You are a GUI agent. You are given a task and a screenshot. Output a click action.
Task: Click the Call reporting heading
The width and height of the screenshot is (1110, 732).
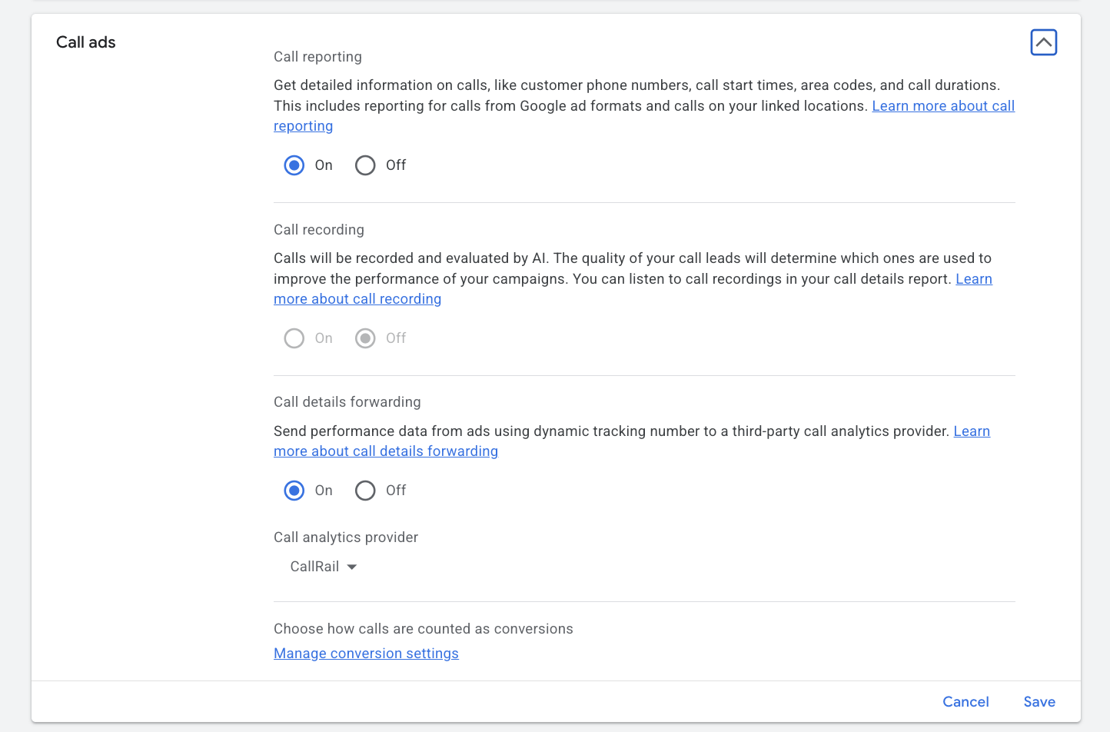[x=317, y=57]
